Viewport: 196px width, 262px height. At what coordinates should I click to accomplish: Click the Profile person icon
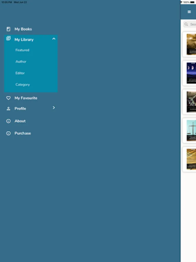8,109
